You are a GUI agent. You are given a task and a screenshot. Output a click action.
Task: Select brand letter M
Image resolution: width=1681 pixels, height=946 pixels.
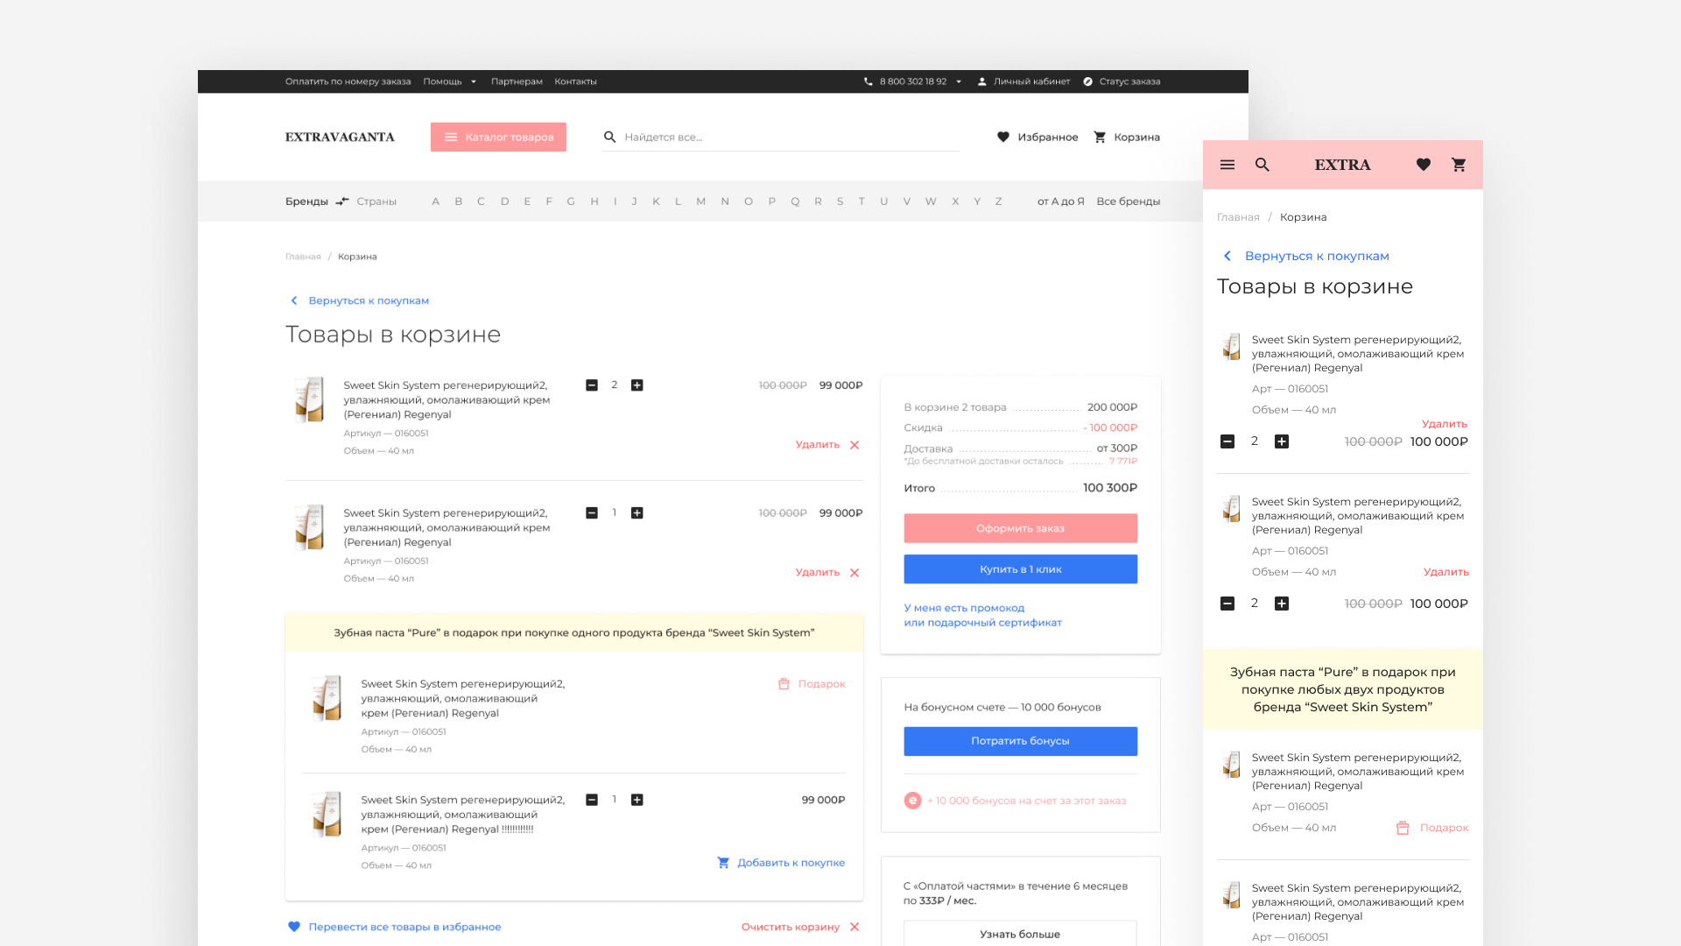point(700,201)
